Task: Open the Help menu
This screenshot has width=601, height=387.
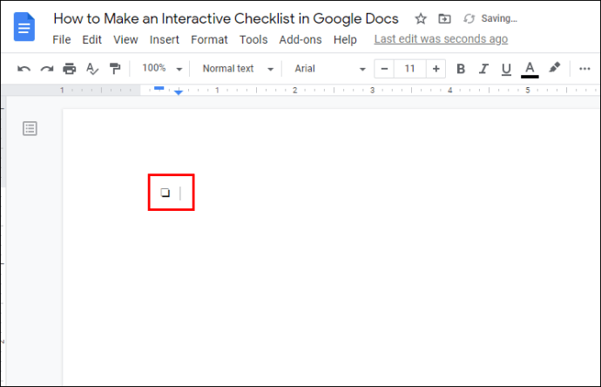Action: tap(345, 39)
